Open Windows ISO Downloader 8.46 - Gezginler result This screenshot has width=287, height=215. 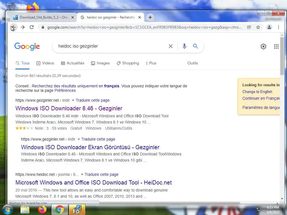69,108
